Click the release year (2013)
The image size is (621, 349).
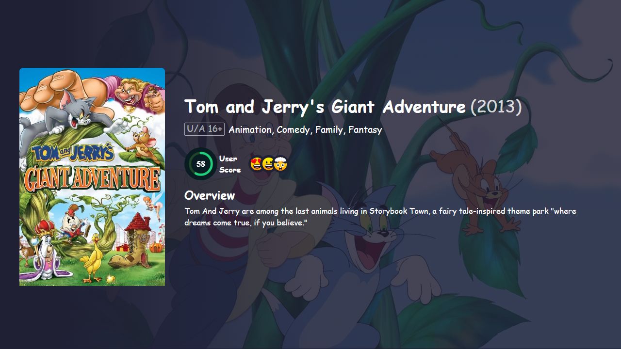(x=496, y=107)
